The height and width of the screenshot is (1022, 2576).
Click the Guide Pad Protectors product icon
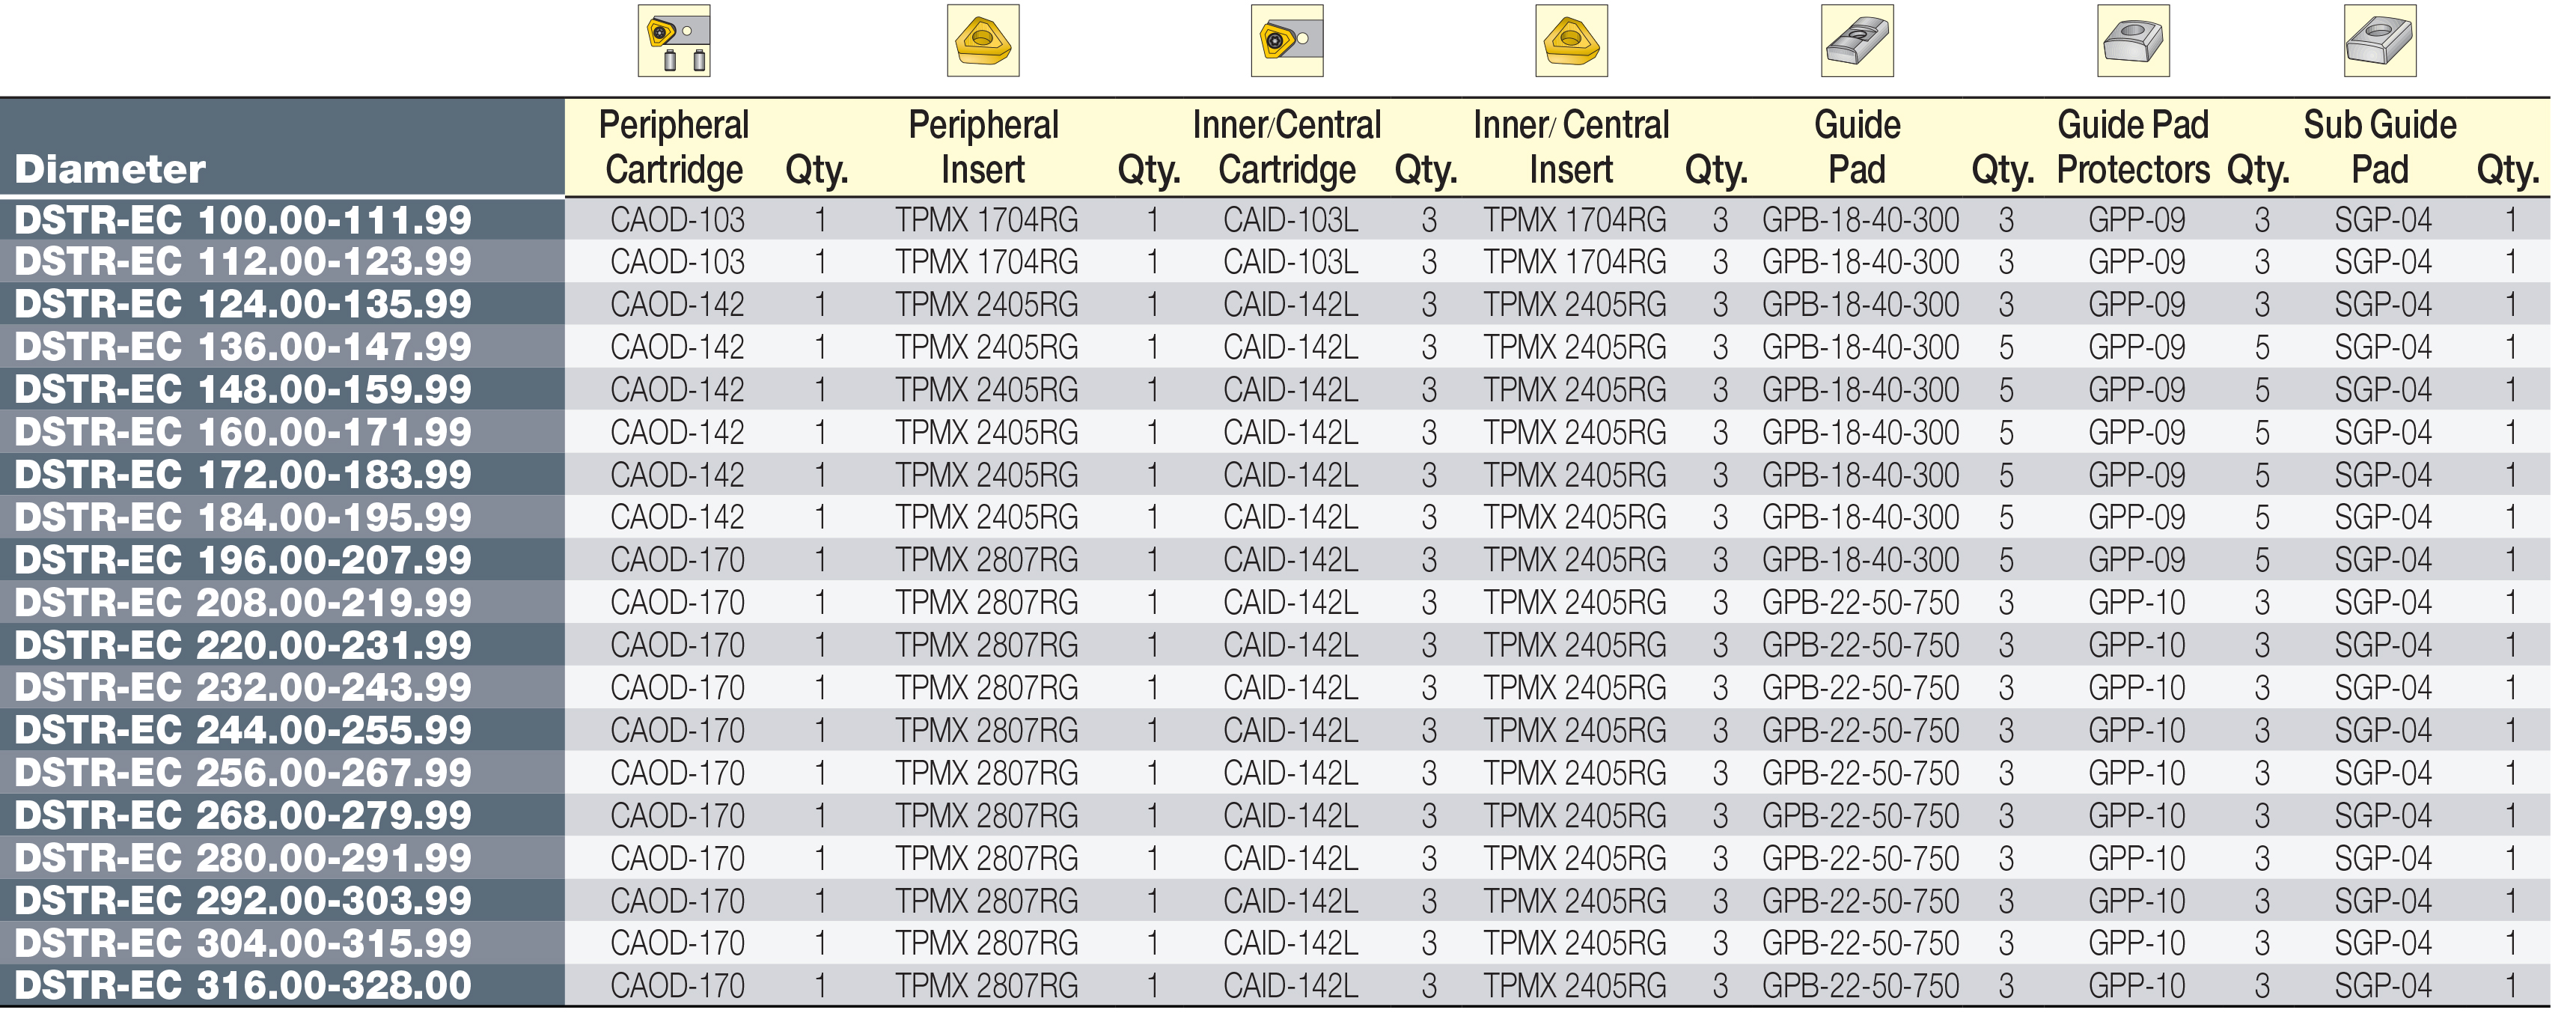[2133, 40]
